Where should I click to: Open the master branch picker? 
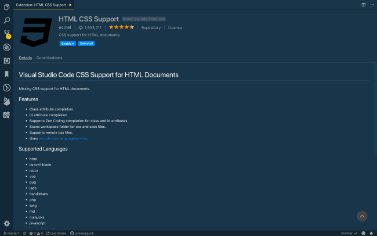(12, 233)
